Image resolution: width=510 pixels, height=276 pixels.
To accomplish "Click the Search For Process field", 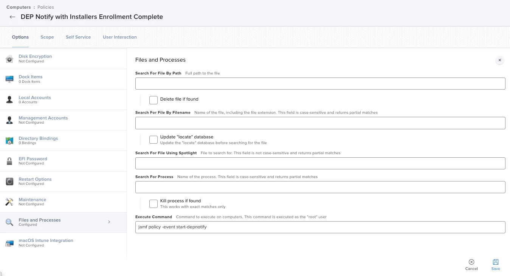I will 320,187.
